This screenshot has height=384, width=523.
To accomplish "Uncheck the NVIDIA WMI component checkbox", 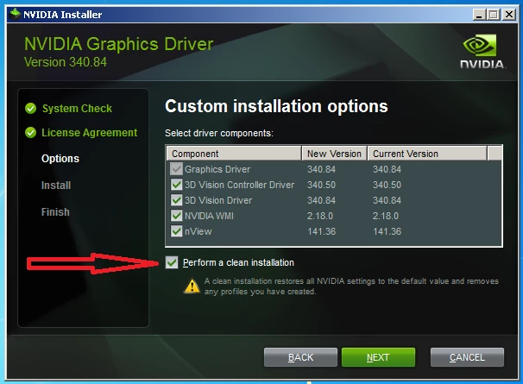I will click(176, 216).
